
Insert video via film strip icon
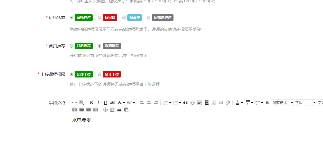coord(207,103)
